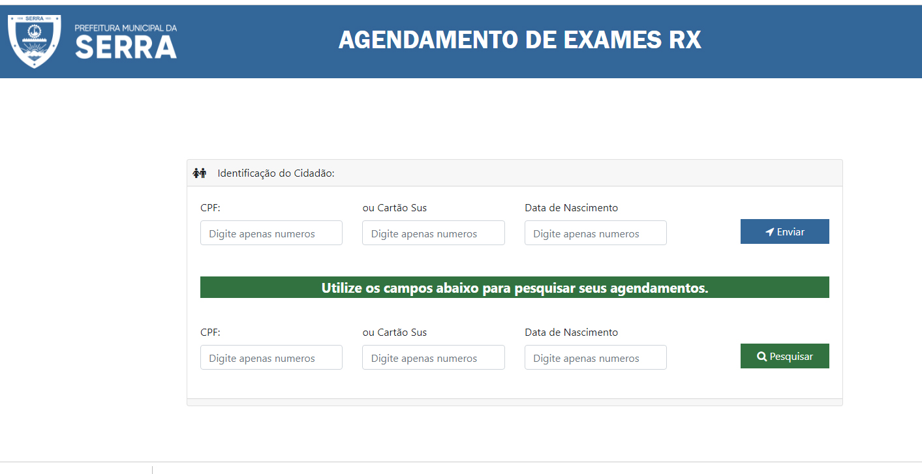Click the Prefeitura Municipal da SERRA text logo
The width and height of the screenshot is (922, 474).
tap(126, 42)
